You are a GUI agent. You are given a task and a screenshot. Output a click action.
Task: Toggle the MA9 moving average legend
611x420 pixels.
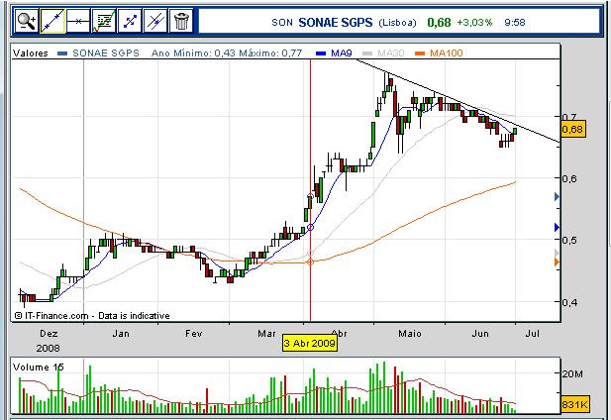pyautogui.click(x=334, y=52)
